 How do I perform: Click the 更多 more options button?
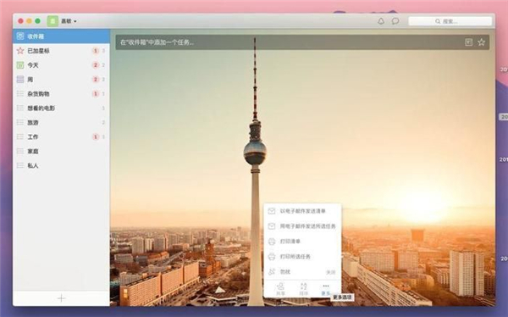(326, 289)
